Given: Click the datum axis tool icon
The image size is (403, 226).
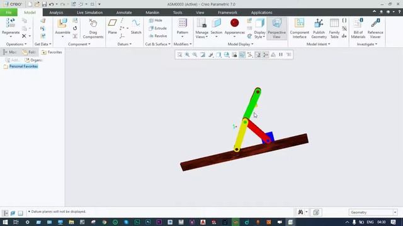Looking at the screenshot, I should pyautogui.click(x=122, y=21).
